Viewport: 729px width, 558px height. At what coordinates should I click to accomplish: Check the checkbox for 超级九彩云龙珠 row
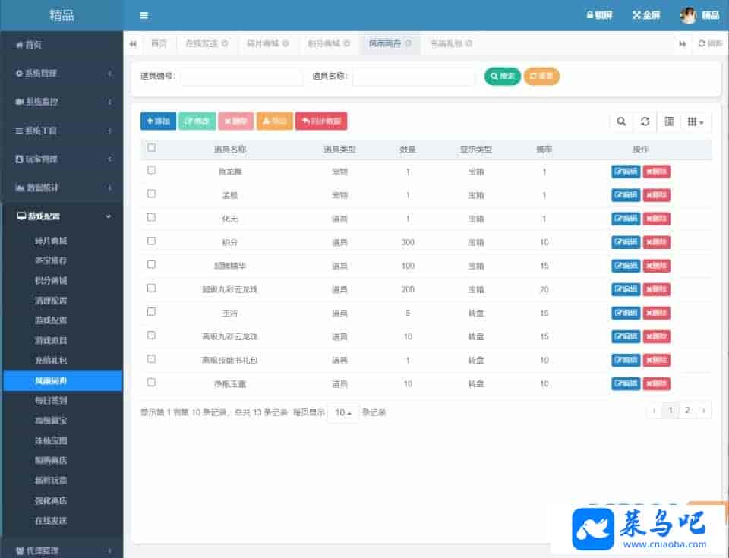tap(151, 288)
